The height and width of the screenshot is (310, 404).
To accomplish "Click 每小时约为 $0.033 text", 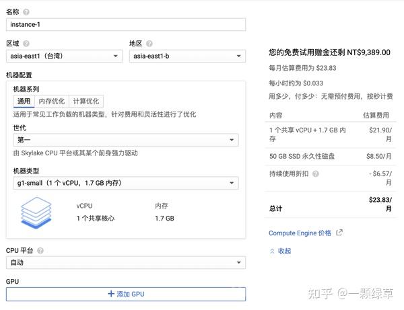I will click(296, 83).
